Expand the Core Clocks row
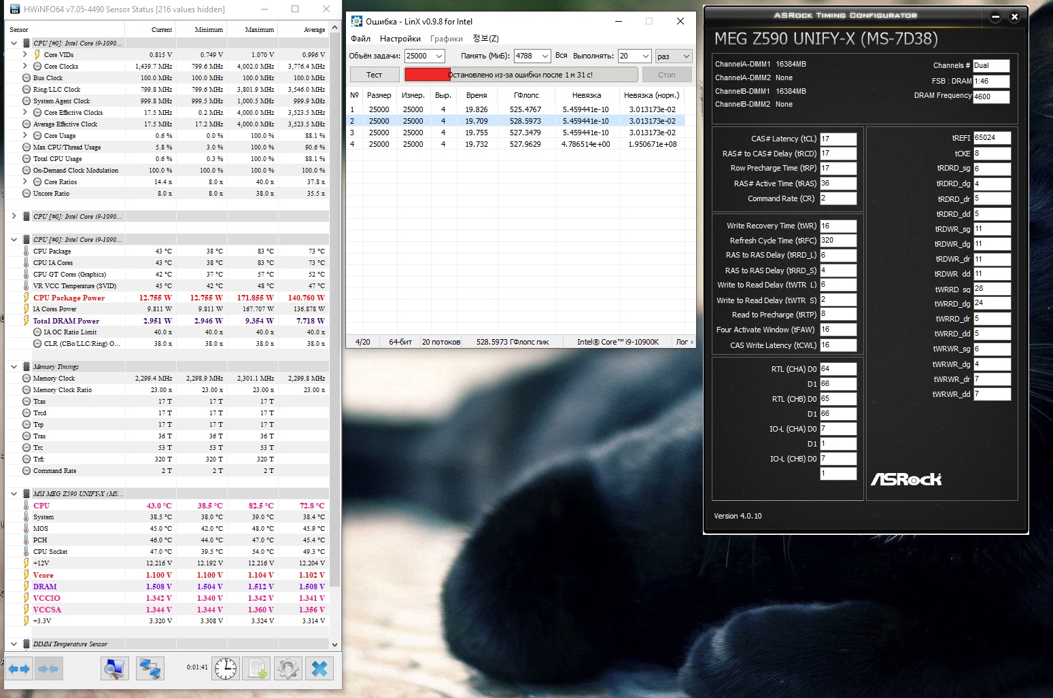 25,66
